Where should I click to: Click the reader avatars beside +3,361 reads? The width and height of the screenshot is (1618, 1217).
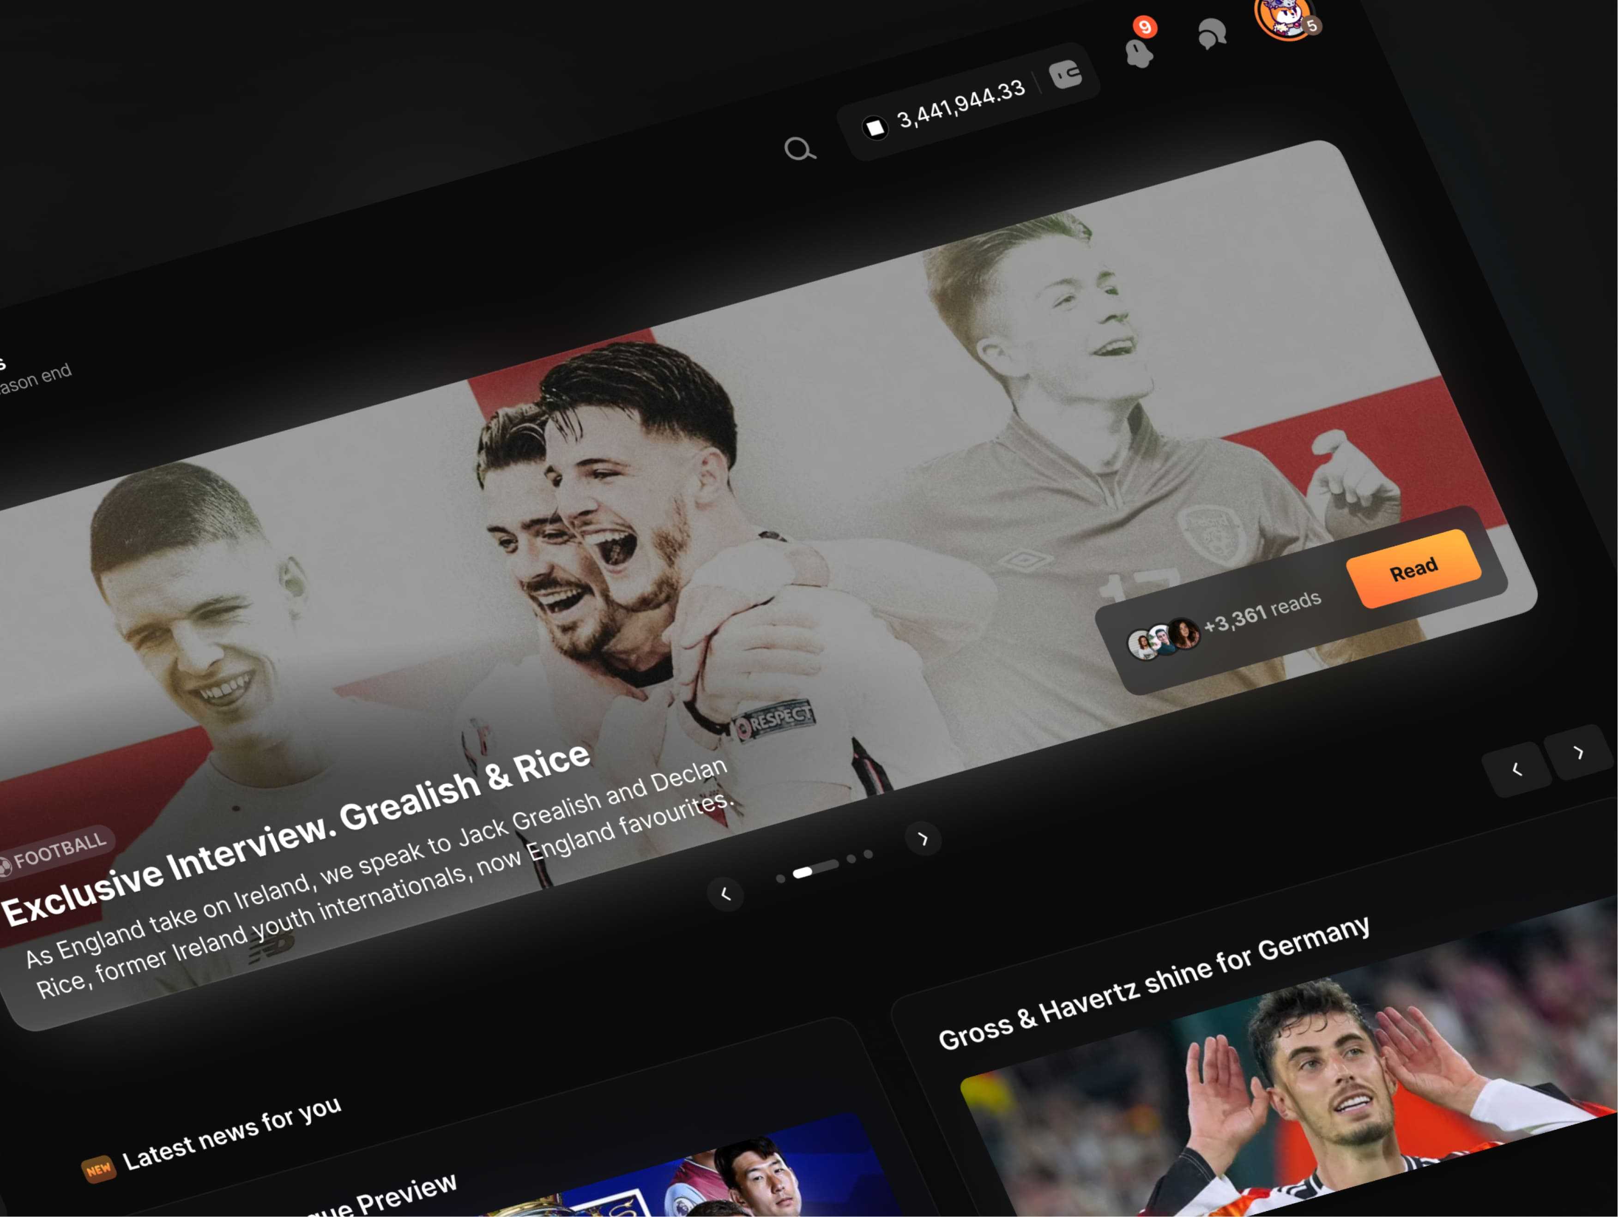1164,639
